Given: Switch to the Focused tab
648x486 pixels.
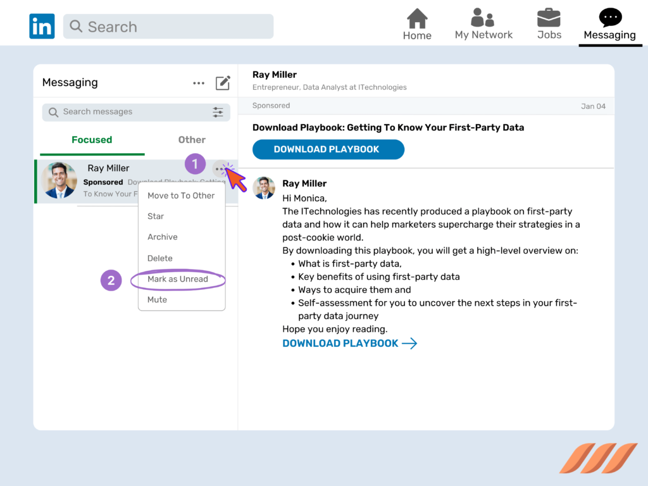Looking at the screenshot, I should click(92, 140).
